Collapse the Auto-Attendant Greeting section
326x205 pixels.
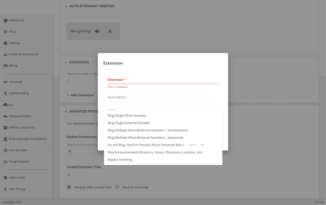pyautogui.click(x=66, y=6)
